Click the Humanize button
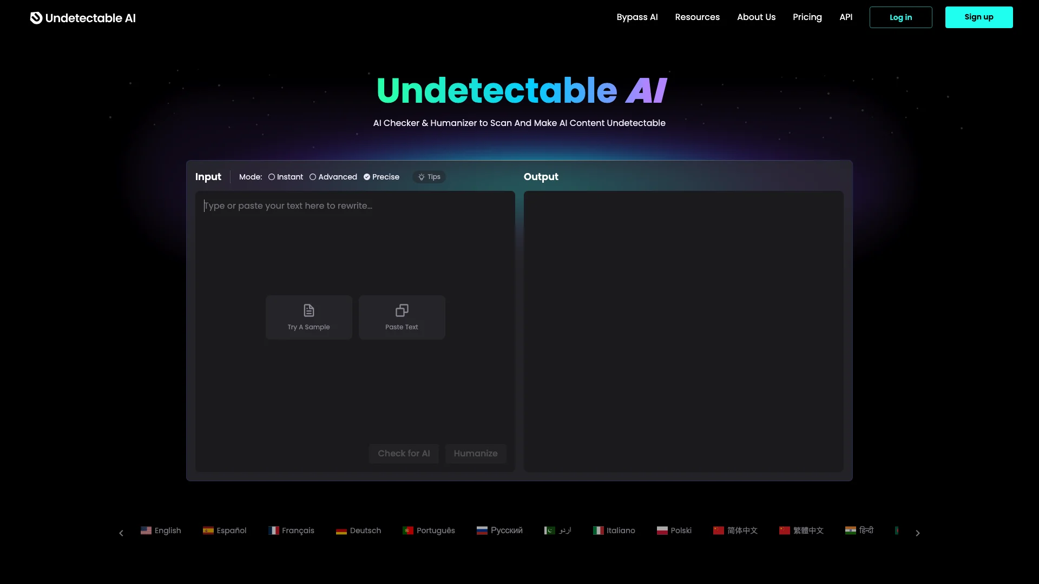 click(x=475, y=454)
